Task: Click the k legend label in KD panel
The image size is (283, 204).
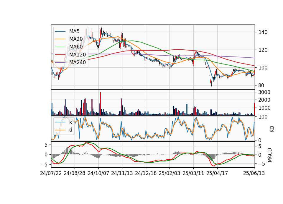Action: click(70, 122)
